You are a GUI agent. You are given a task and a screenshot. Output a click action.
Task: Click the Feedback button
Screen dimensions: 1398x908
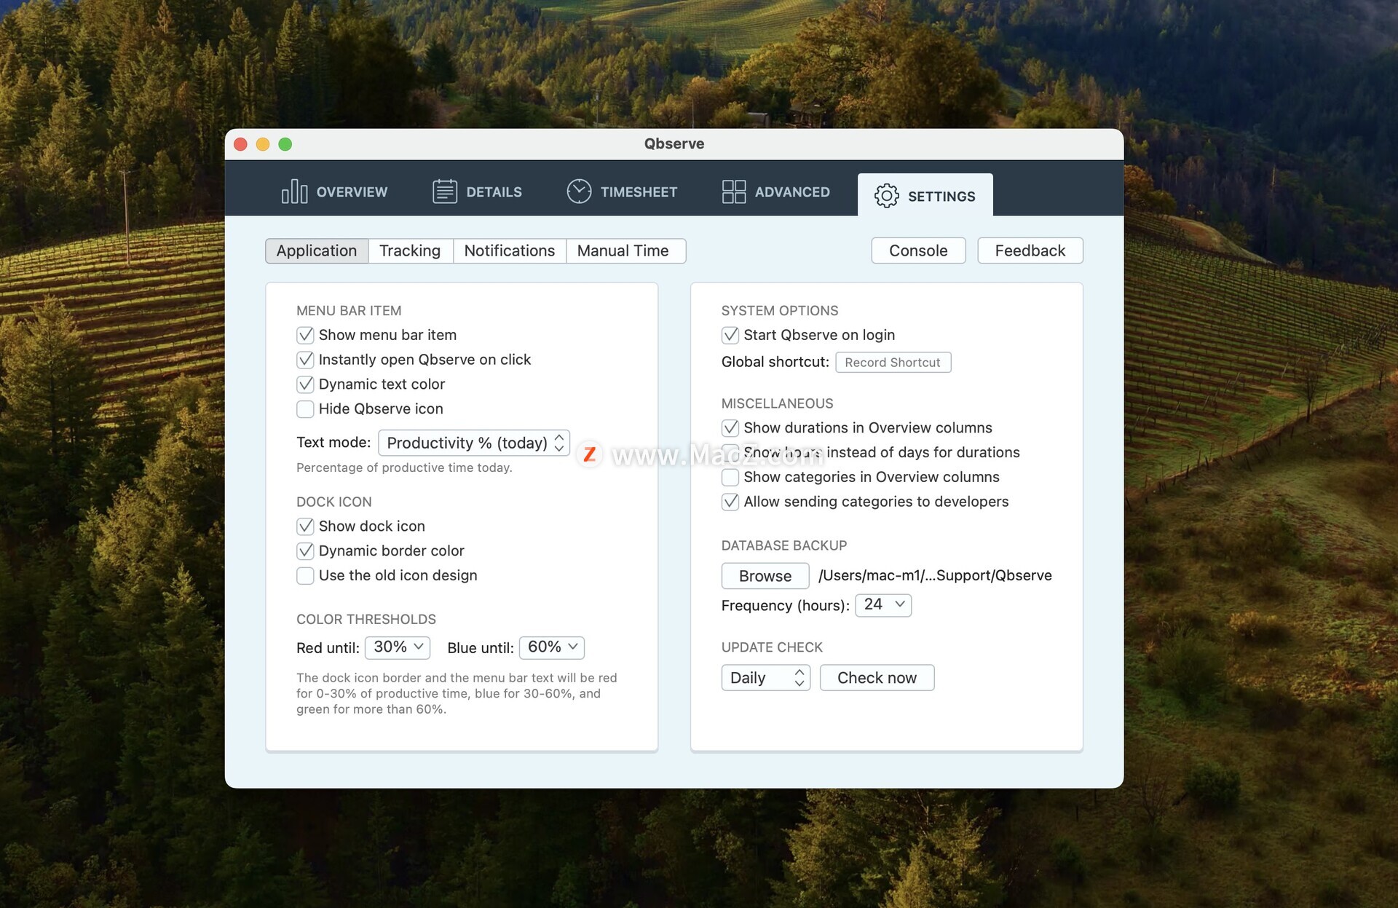[x=1030, y=250]
